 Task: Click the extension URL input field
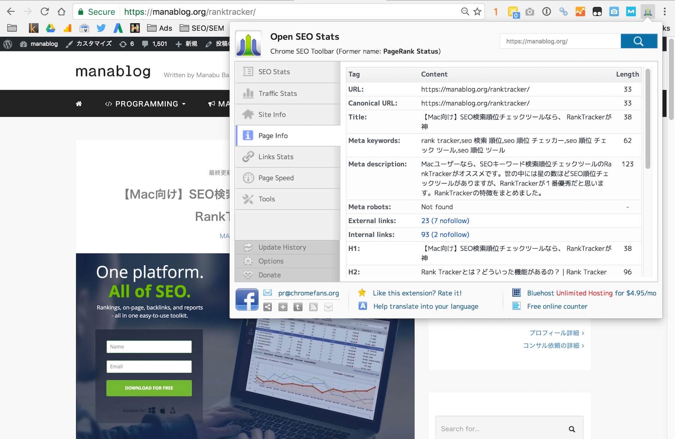tap(560, 41)
